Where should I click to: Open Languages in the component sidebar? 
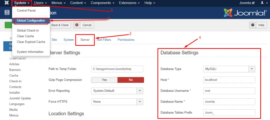pyautogui.click(x=17, y=104)
